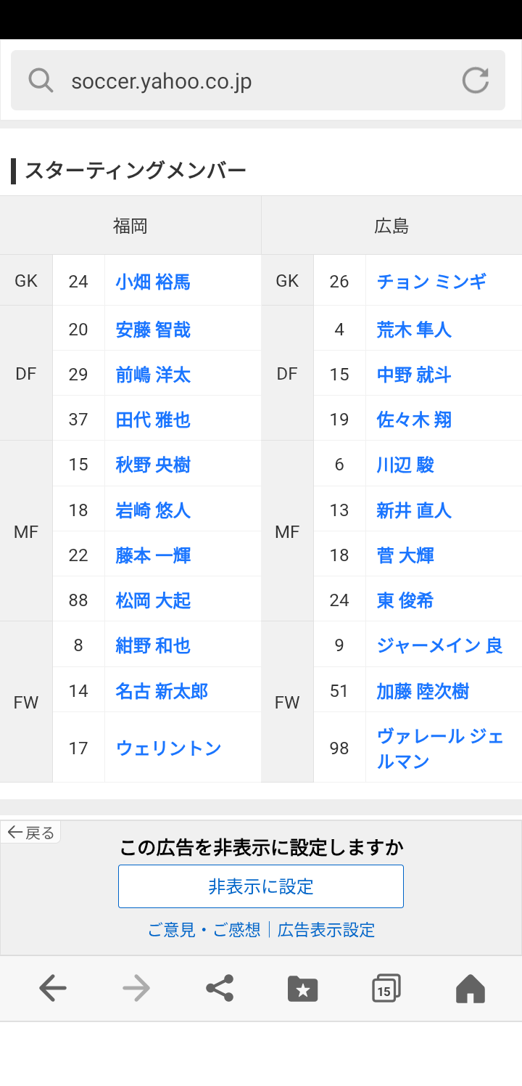Screen dimensions: 522x1086
Task: Tap the browser forward arrow
Action: [x=136, y=988]
